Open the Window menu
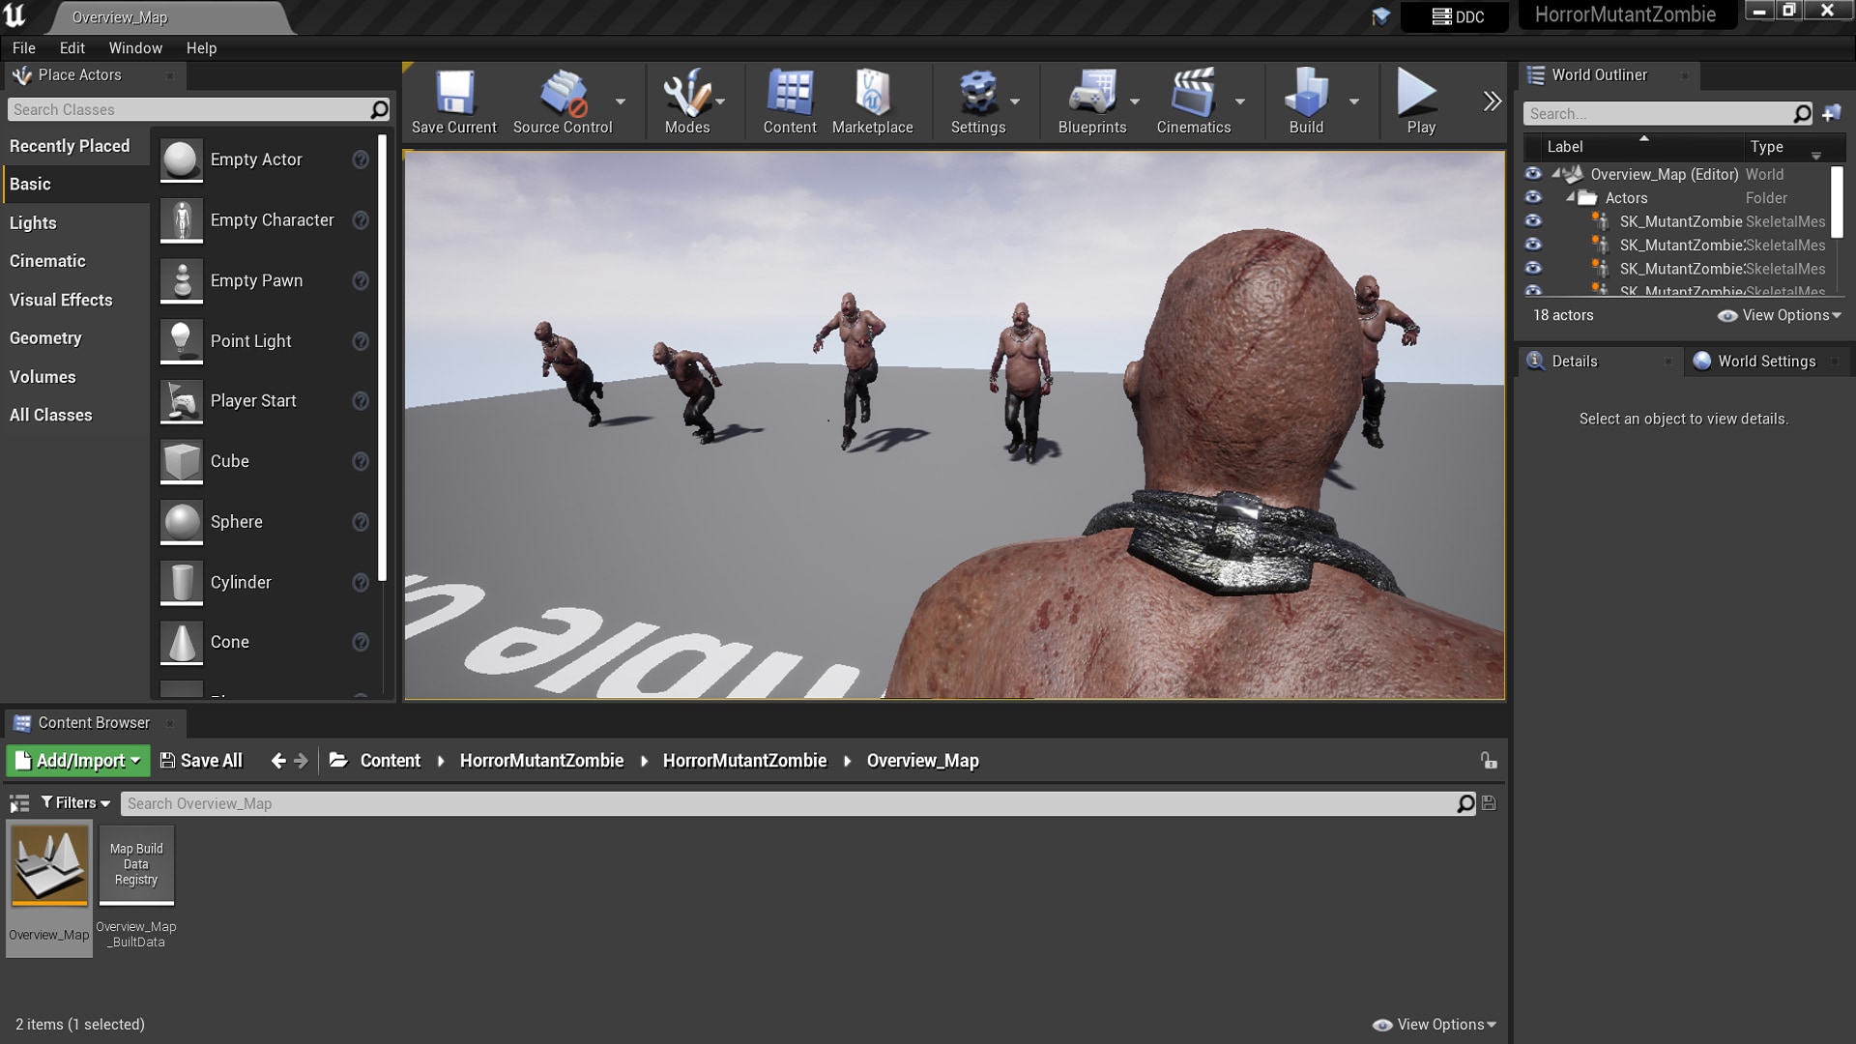The image size is (1856, 1044). [135, 47]
